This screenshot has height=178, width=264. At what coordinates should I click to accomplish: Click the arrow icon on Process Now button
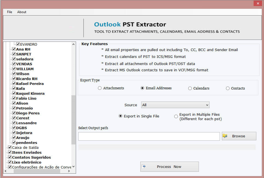tap(144, 167)
